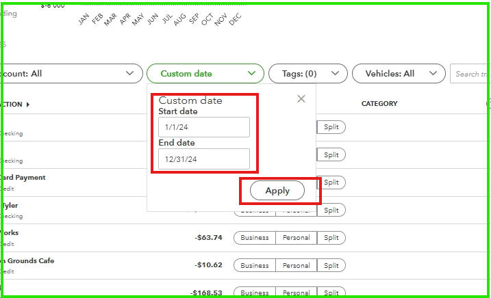Focus the Search transactions field
Image resolution: width=491 pixels, height=298 pixels.
470,74
